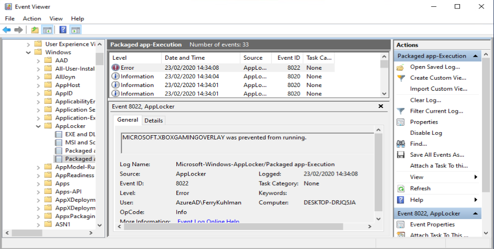Screen dimensions: 494x249
Task: Click Save All Events floppy icon
Action: pyautogui.click(x=401, y=155)
